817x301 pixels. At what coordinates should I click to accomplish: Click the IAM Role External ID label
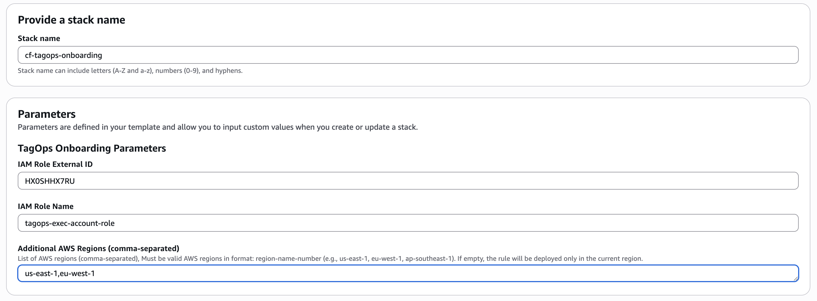tap(55, 164)
